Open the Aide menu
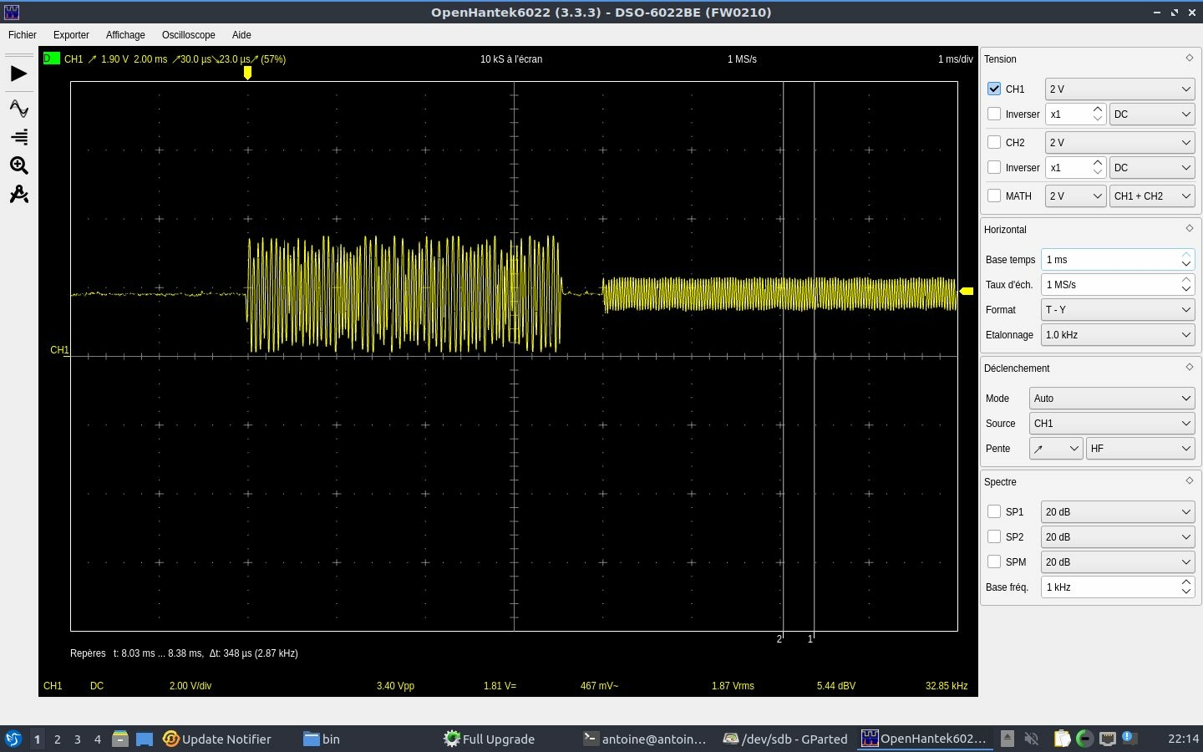 tap(241, 35)
